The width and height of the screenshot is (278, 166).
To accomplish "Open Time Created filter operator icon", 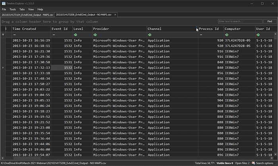I will (14, 35).
